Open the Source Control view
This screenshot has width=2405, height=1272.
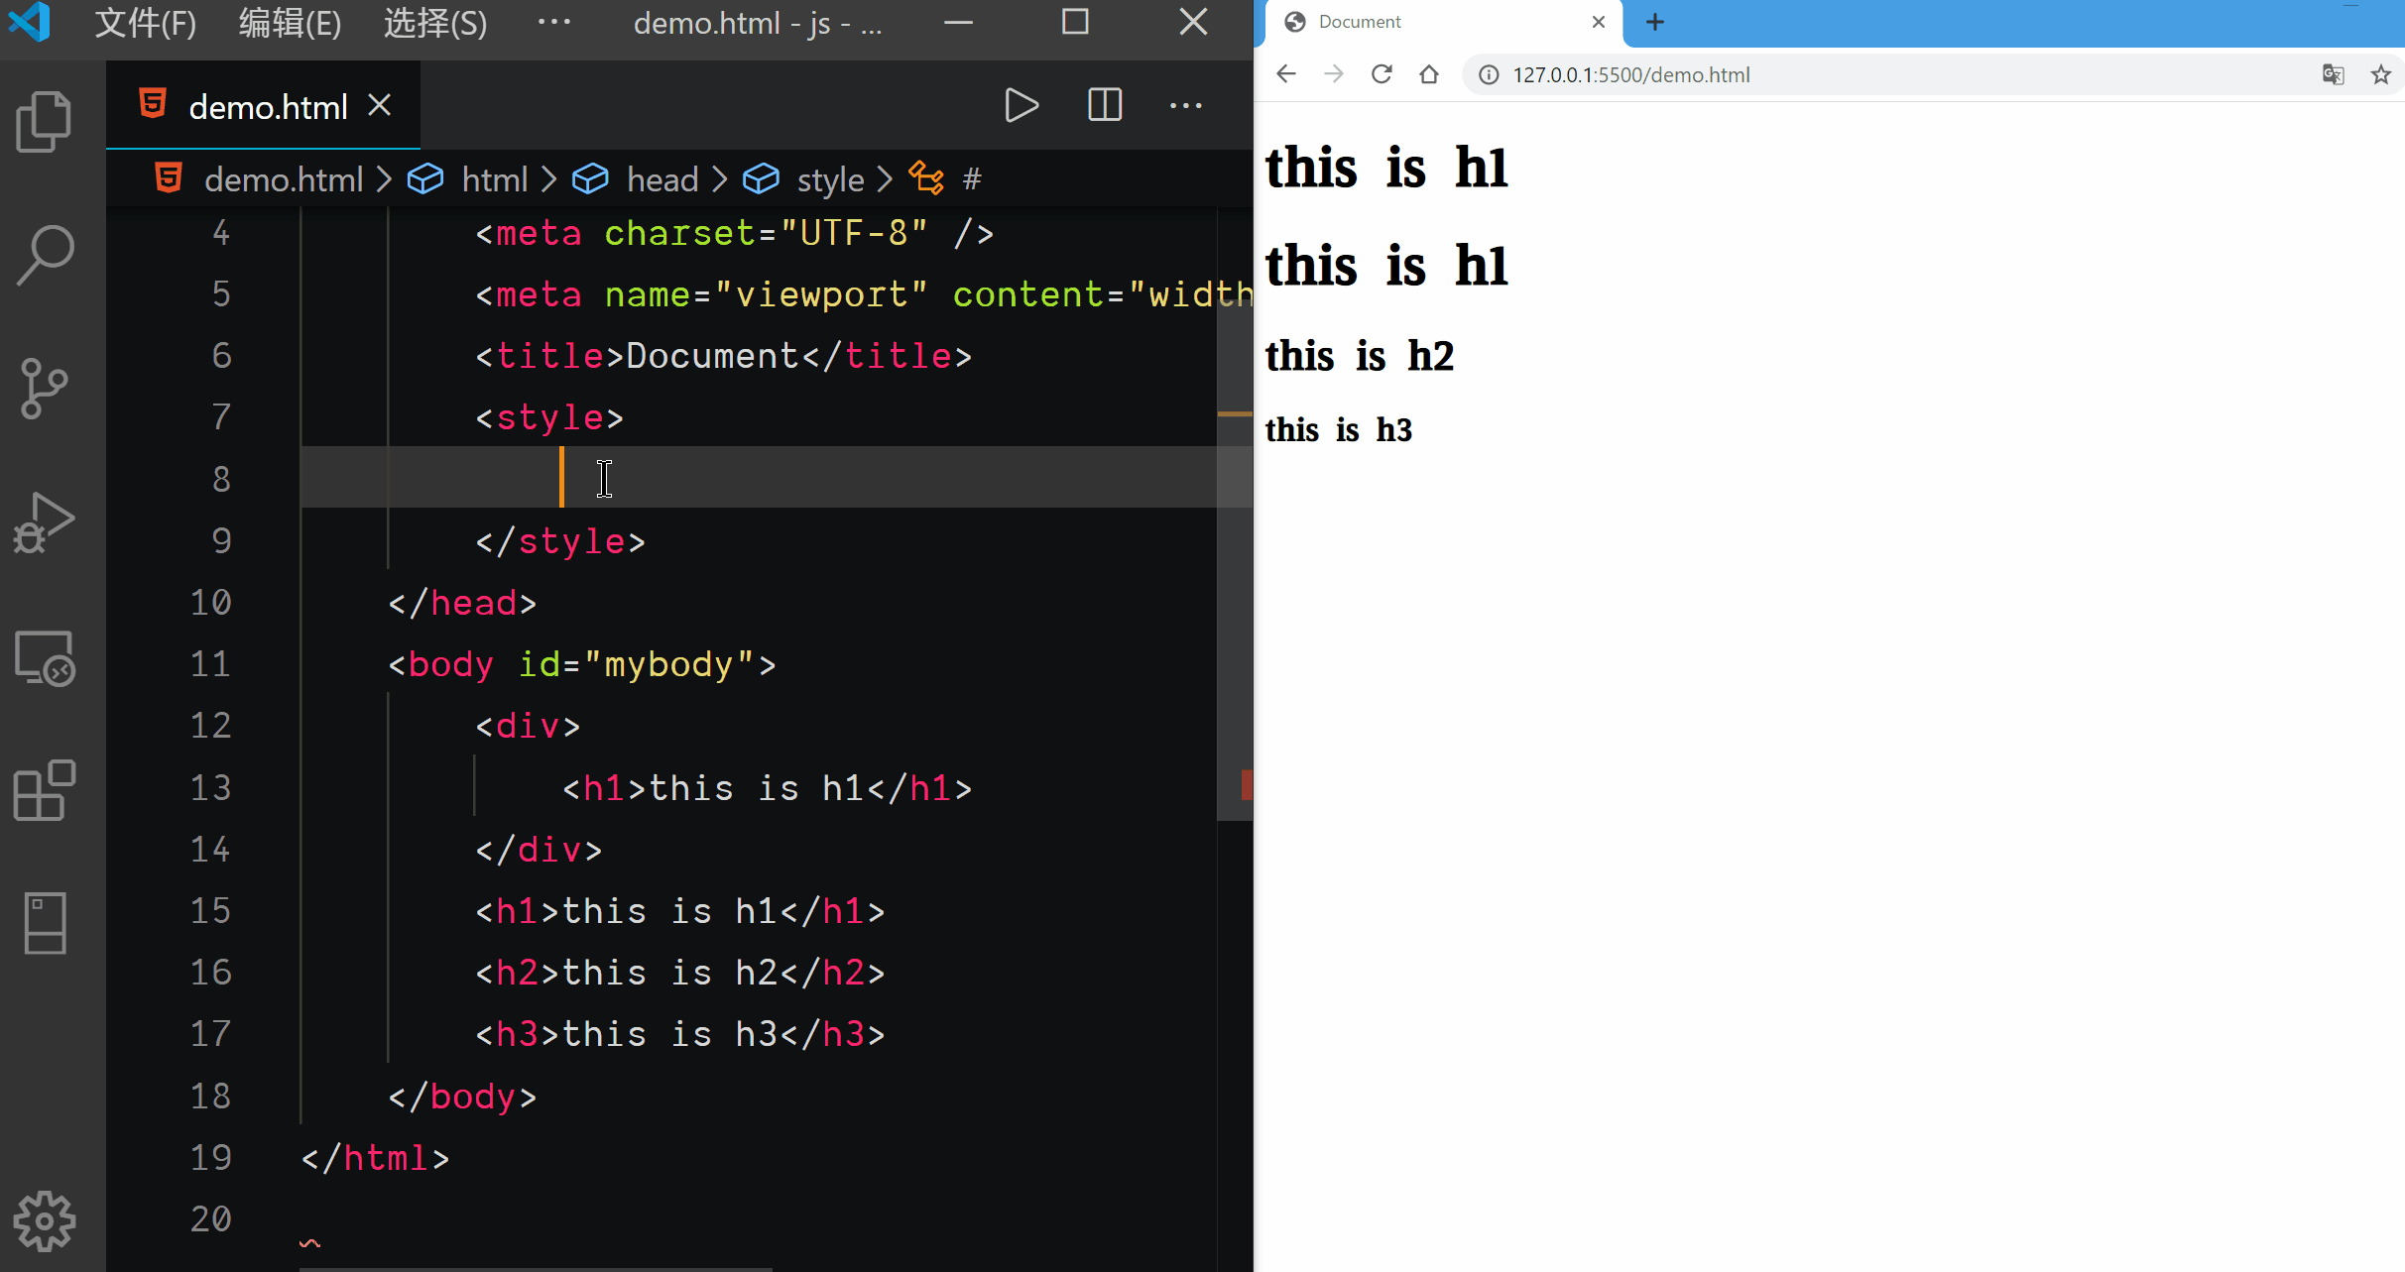click(x=44, y=388)
